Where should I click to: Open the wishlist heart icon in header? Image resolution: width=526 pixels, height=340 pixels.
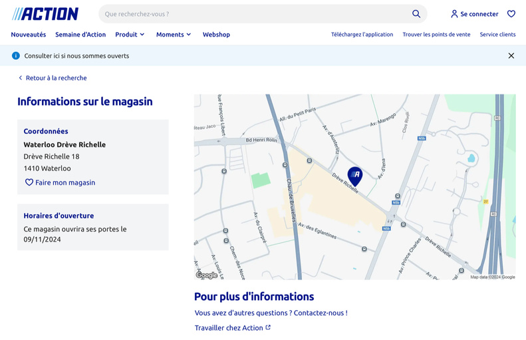pyautogui.click(x=511, y=14)
